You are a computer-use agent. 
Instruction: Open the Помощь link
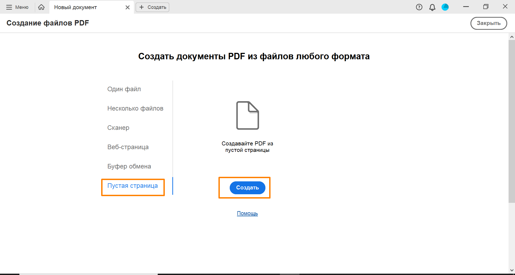coord(247,213)
